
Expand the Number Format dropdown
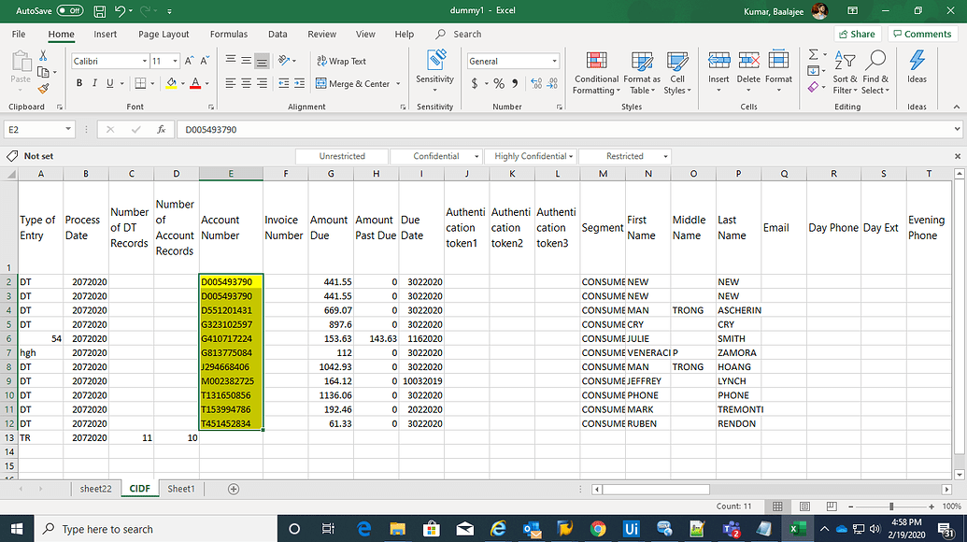[554, 62]
